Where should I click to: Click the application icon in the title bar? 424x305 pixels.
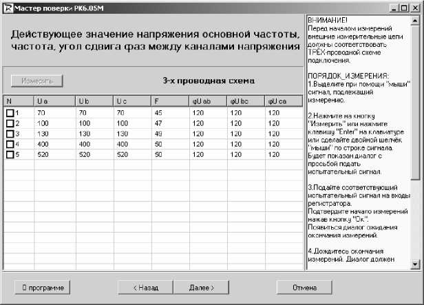(8, 8)
